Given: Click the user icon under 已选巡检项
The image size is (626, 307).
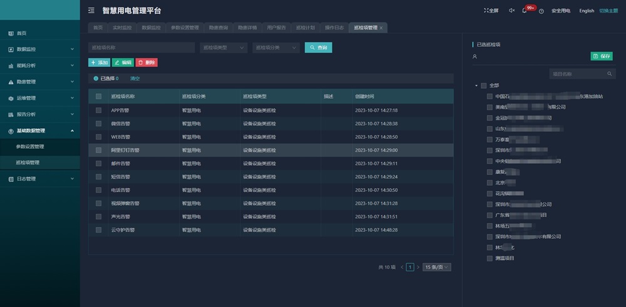Looking at the screenshot, I should (475, 56).
